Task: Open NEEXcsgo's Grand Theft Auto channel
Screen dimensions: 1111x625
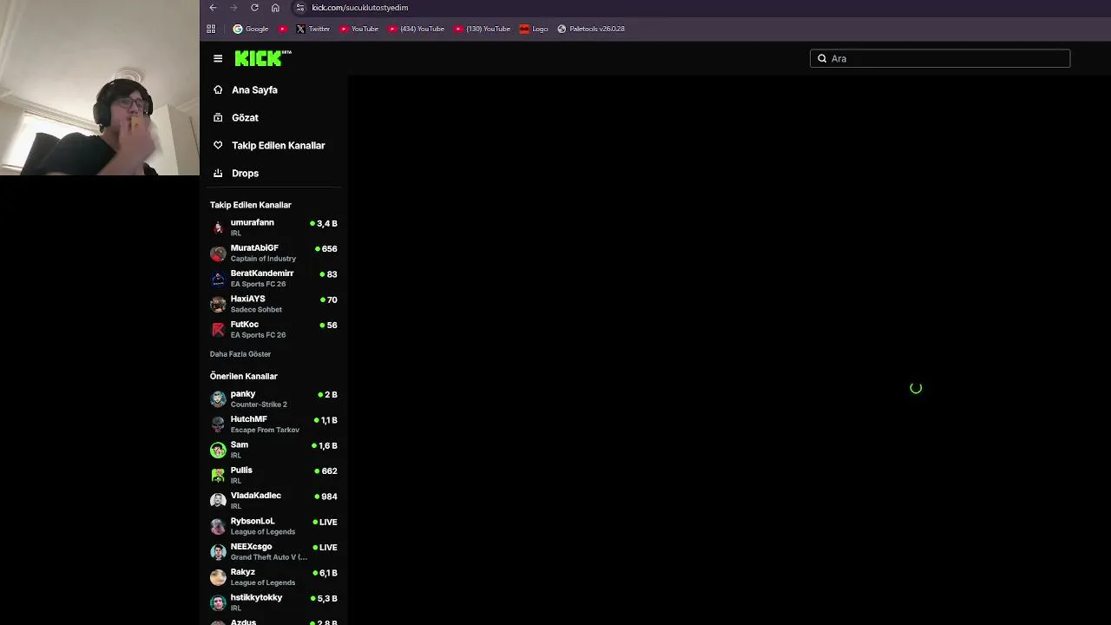Action: point(274,551)
